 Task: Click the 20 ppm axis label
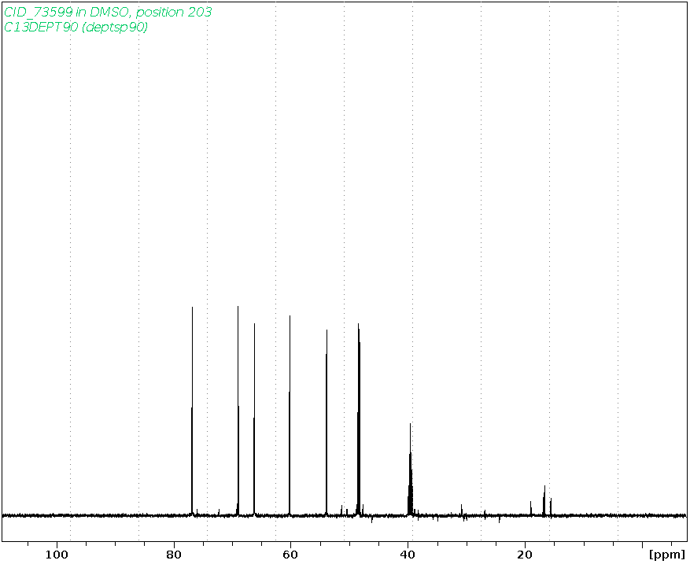525,555
